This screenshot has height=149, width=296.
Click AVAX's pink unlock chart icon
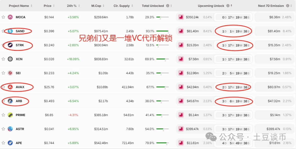pyautogui.click(x=181, y=87)
